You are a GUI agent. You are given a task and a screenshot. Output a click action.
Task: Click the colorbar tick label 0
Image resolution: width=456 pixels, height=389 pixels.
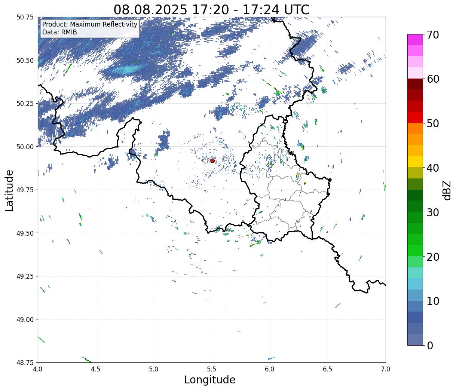tap(430, 346)
